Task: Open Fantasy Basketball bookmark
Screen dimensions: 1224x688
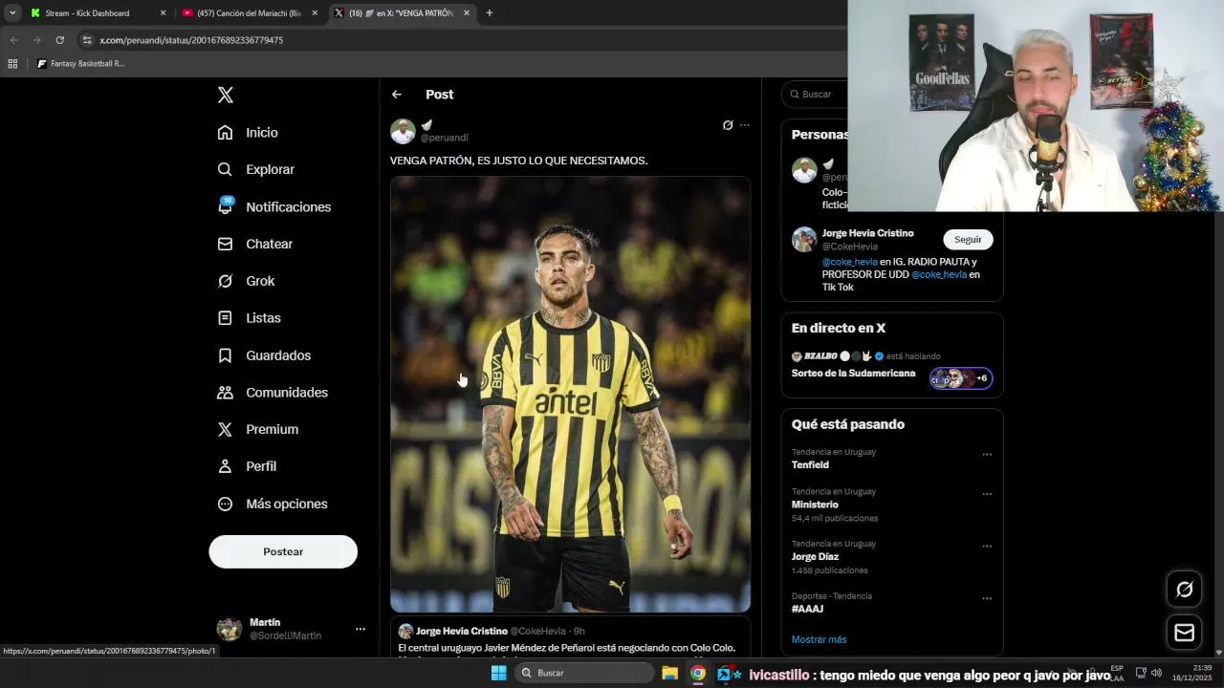Action: point(80,64)
